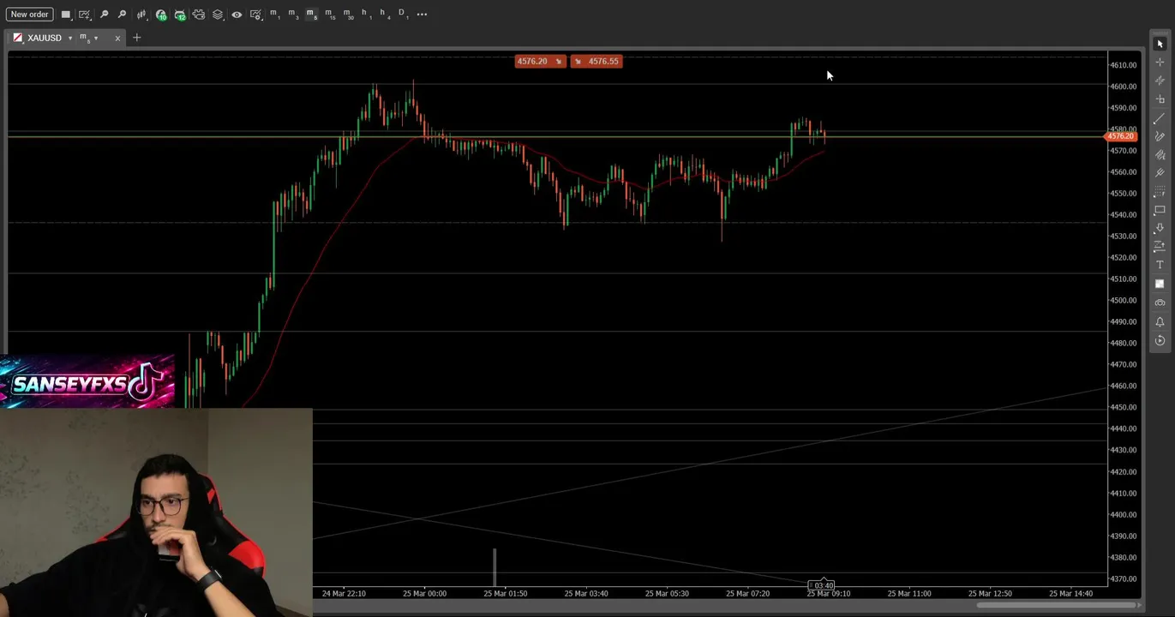This screenshot has height=617, width=1175.
Task: Switch to m1 timeframe
Action: pos(274,15)
